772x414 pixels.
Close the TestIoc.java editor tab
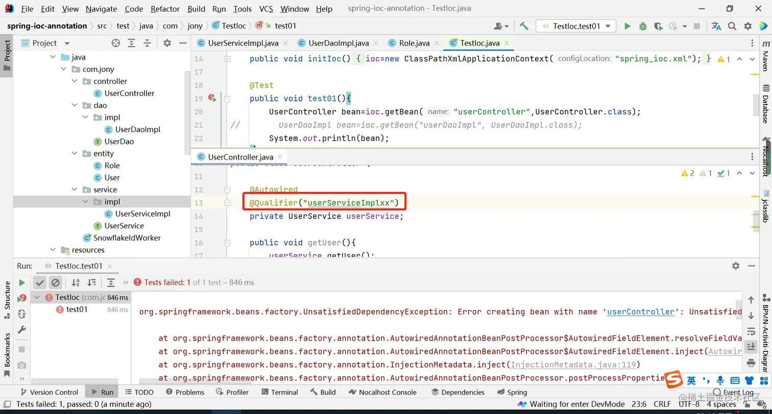[x=506, y=43]
